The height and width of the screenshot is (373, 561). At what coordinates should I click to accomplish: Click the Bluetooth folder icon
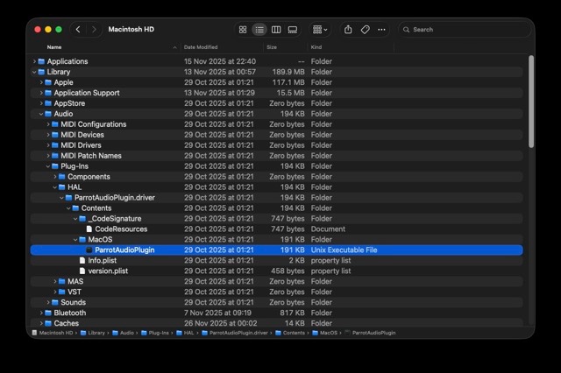[48, 313]
